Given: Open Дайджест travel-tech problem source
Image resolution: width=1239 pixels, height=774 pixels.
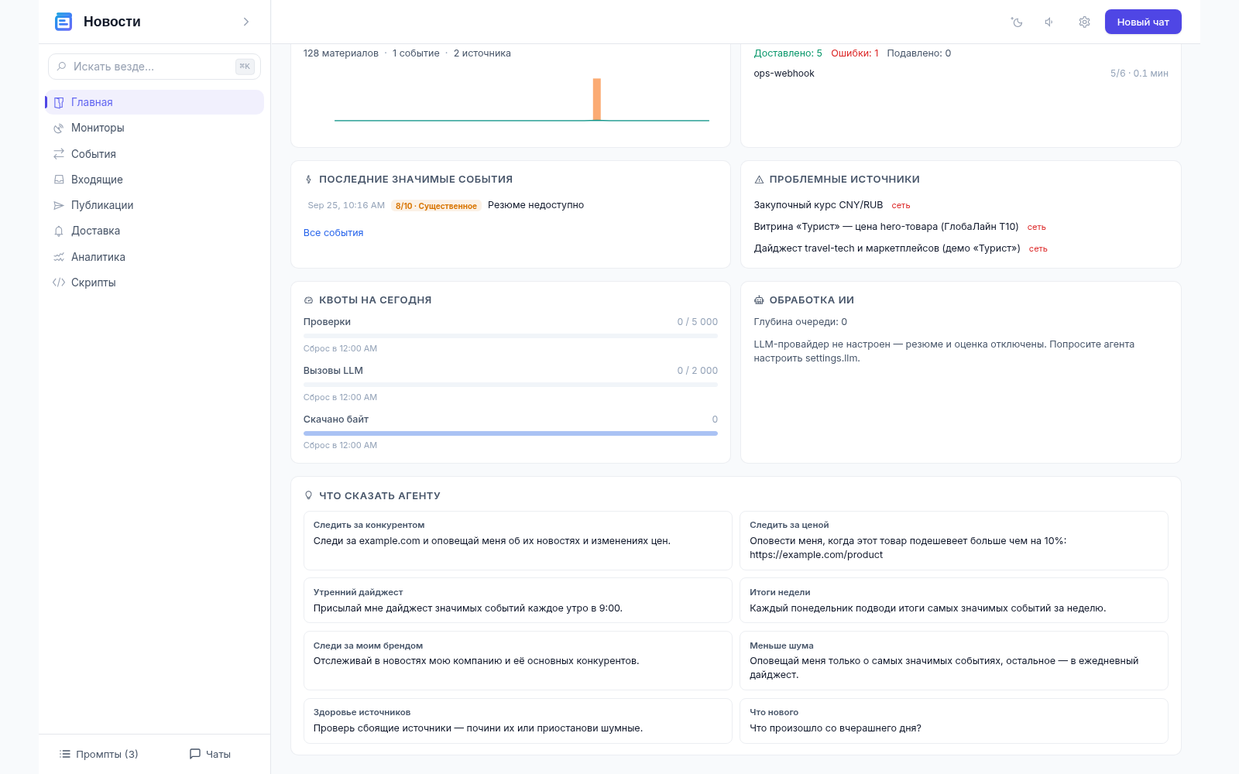Looking at the screenshot, I should coord(887,248).
